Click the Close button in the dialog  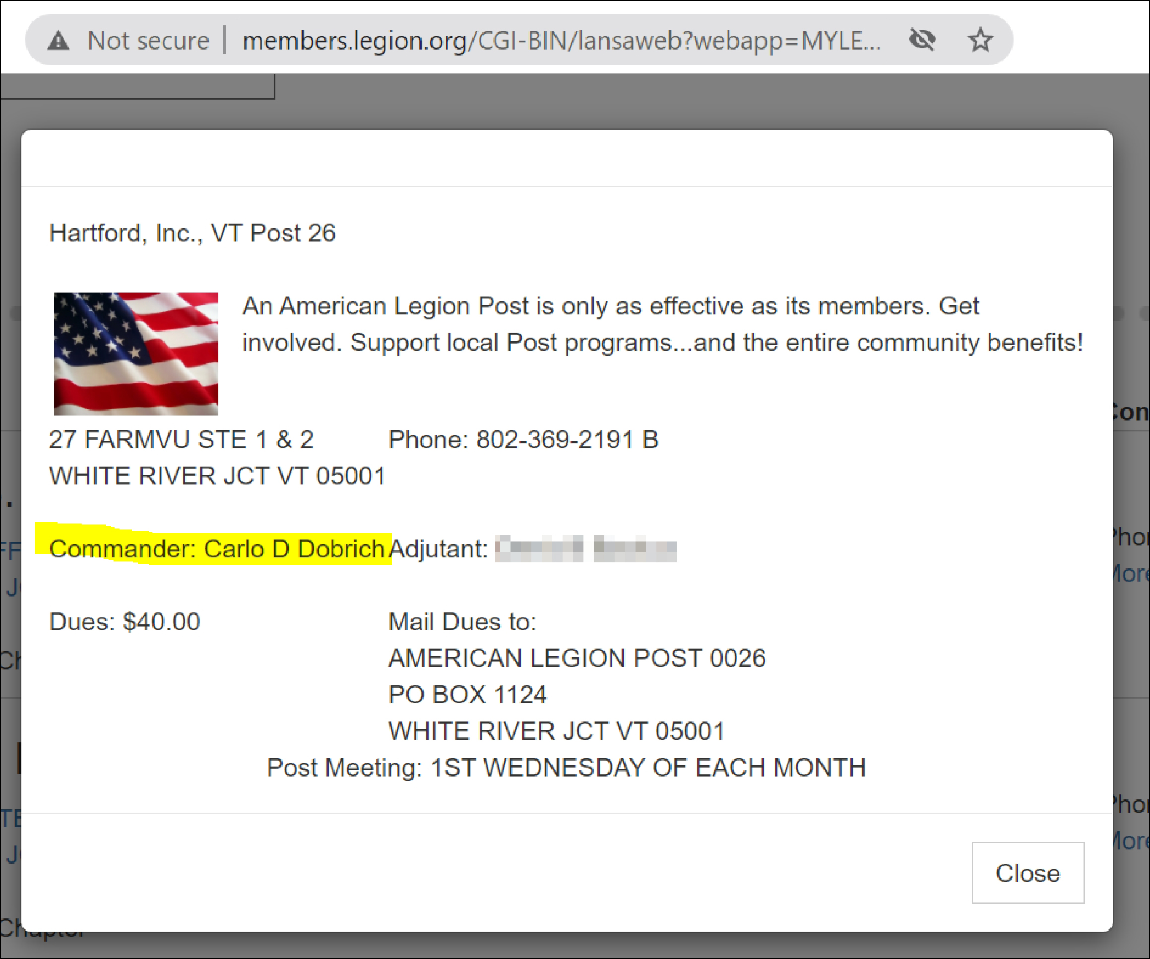tap(1028, 873)
